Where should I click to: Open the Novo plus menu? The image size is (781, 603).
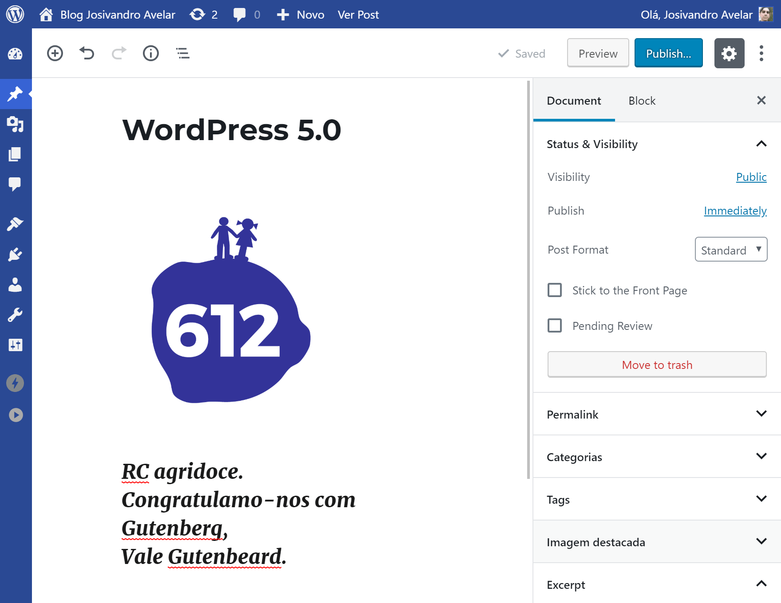(x=300, y=15)
